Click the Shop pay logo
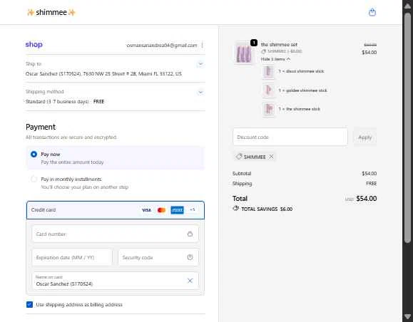413x322 pixels. click(x=34, y=44)
